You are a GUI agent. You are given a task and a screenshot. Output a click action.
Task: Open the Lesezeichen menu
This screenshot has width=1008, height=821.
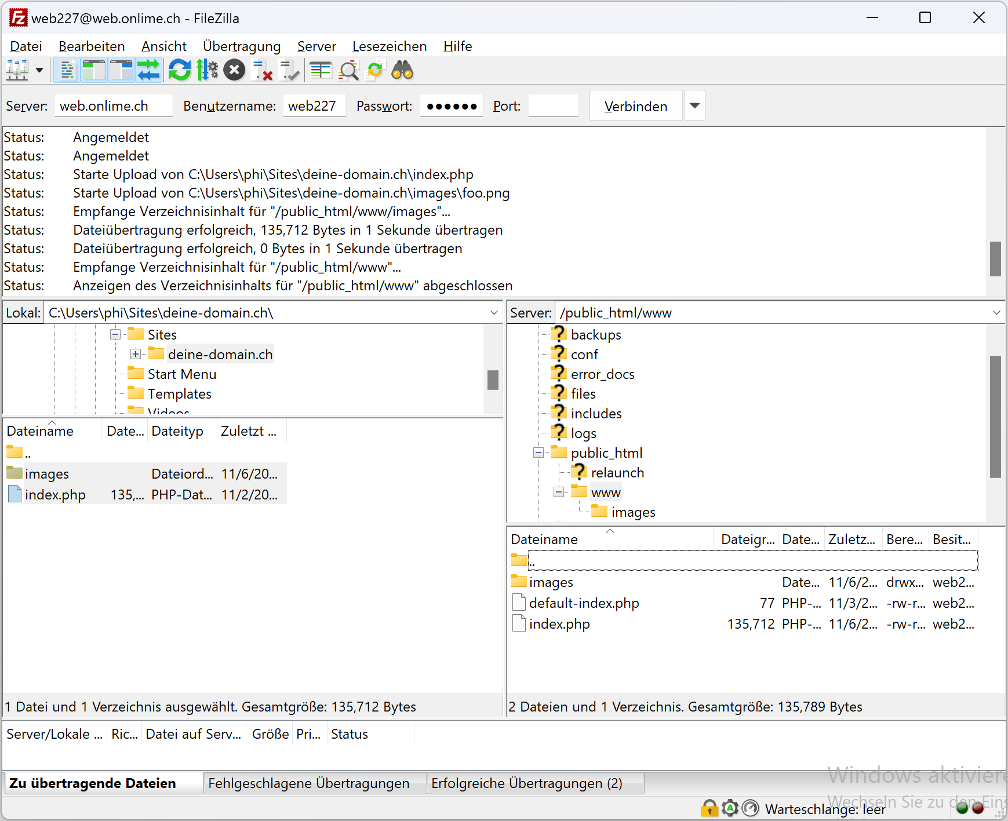390,46
